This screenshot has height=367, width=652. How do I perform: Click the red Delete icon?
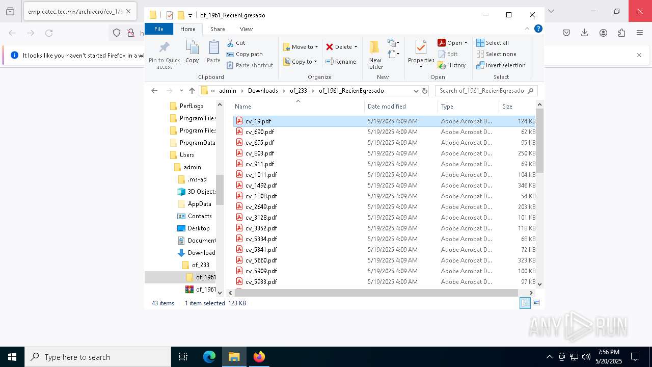coord(330,47)
